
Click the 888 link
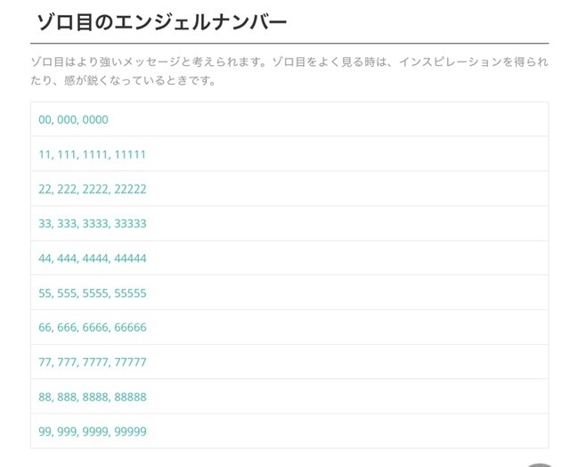coord(67,397)
